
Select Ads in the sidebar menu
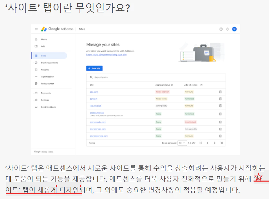pyautogui.click(x=43, y=46)
